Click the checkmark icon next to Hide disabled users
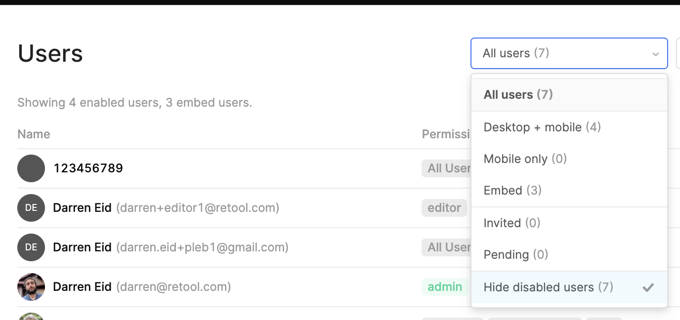This screenshot has width=680, height=320. pos(648,287)
